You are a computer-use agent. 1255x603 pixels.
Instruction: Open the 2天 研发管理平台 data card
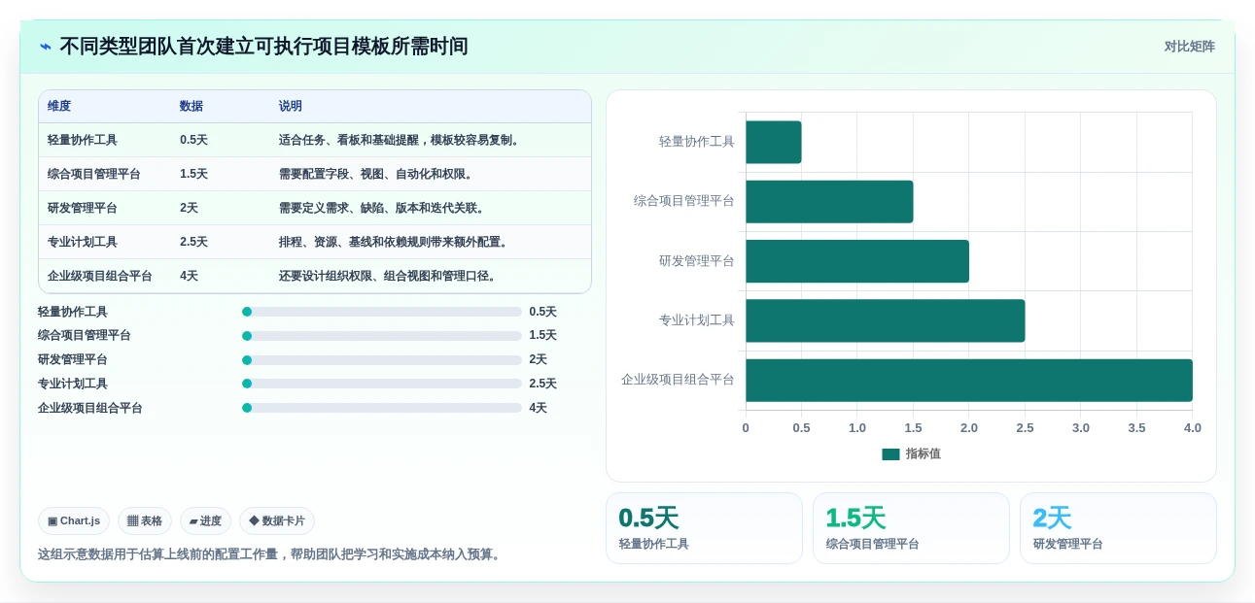(x=1118, y=528)
